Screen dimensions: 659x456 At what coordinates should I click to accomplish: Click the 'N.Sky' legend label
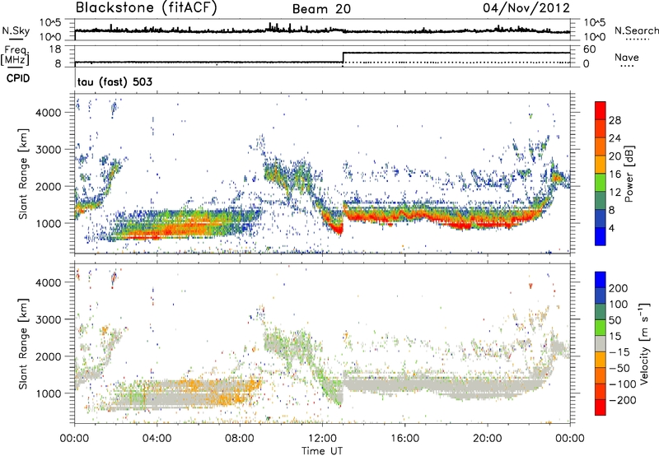tap(16, 30)
